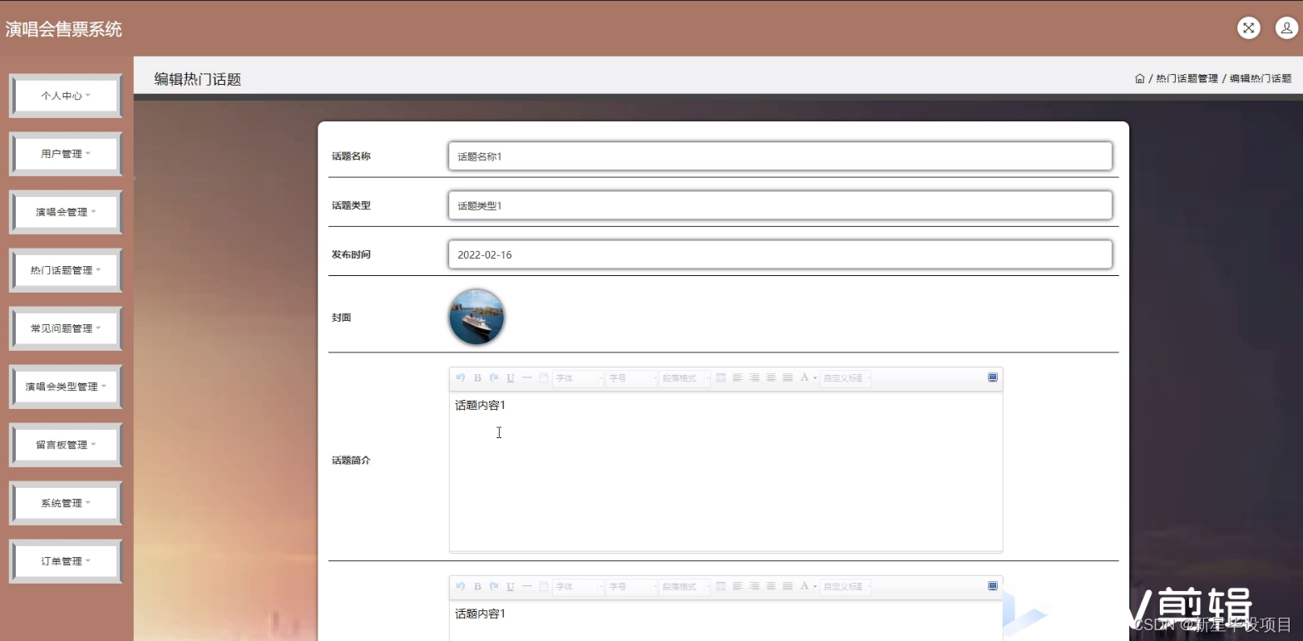Open 段落格式 dropdown in bottom editor
Viewport: 1303px width, 641px height.
pyautogui.click(x=685, y=586)
